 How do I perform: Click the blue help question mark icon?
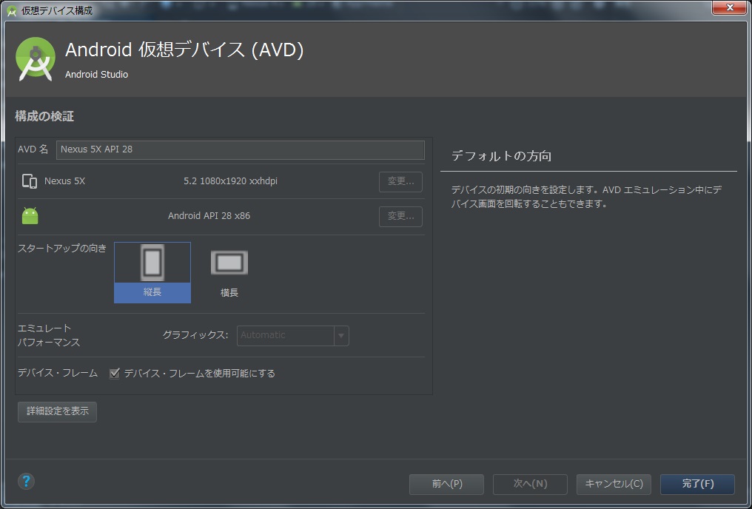click(26, 481)
